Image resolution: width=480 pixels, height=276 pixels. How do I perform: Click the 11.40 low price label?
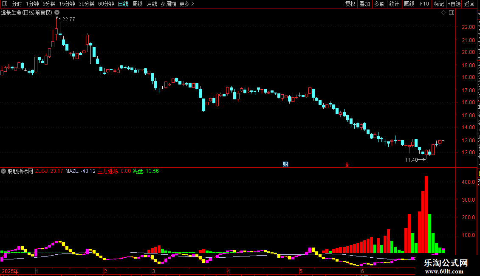point(411,160)
